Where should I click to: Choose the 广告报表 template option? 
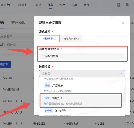click(x=81, y=88)
